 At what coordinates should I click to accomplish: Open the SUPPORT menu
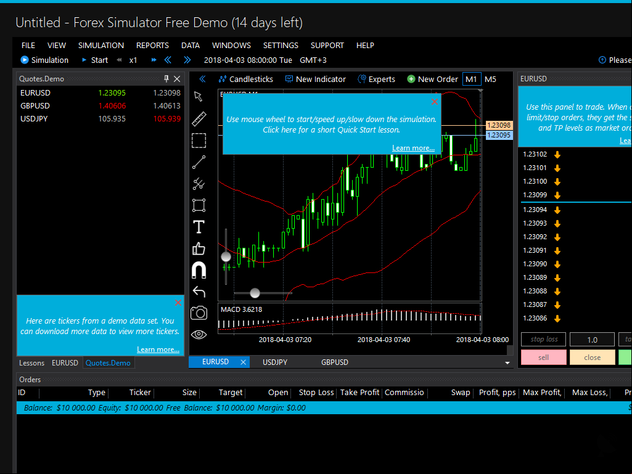coord(327,45)
